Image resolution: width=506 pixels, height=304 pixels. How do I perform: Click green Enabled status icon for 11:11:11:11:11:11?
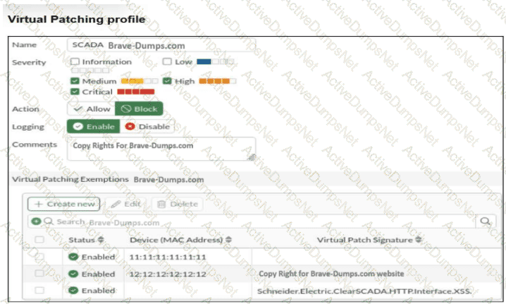pos(73,257)
